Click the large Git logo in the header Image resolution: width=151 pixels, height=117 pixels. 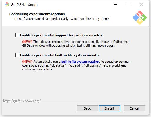[140, 18]
